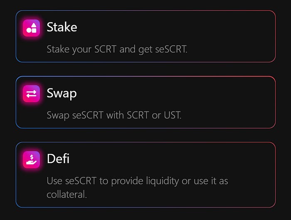Click the Defi hand-with-dollar icon
Viewport: 291px width, 220px height.
tap(31, 159)
